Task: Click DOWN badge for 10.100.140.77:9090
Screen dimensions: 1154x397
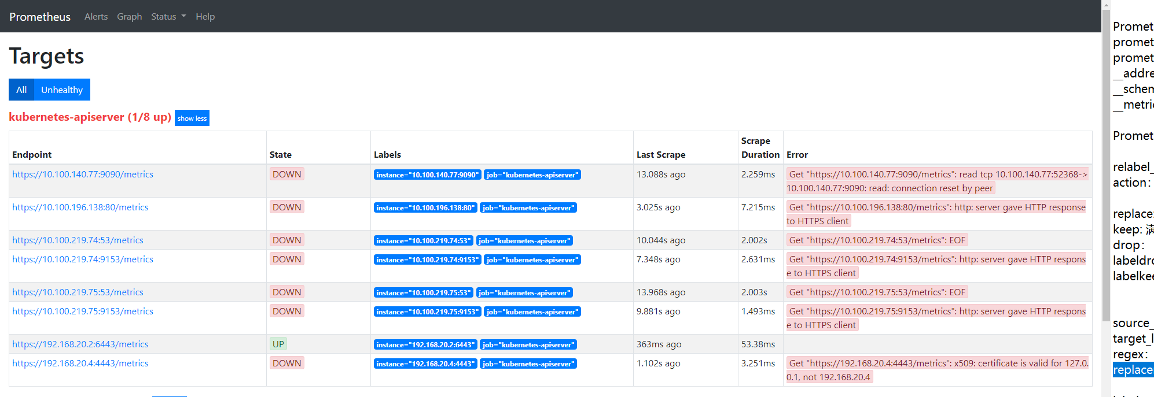Action: pyautogui.click(x=287, y=175)
